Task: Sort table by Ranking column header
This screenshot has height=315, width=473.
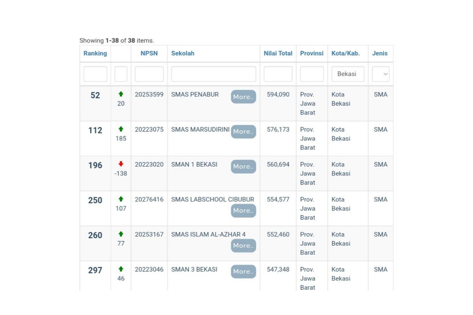Action: (95, 53)
